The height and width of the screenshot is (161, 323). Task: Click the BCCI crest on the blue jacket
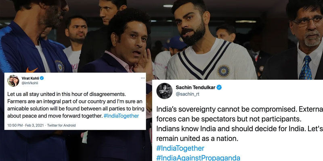pos(59,66)
